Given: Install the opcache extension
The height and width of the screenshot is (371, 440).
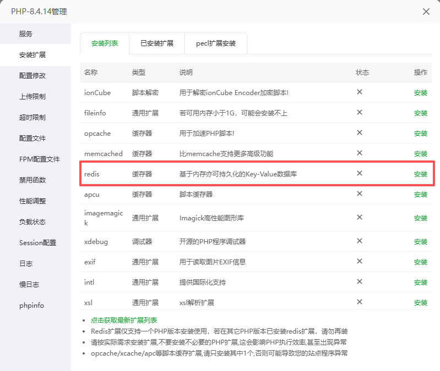Looking at the screenshot, I should [421, 133].
